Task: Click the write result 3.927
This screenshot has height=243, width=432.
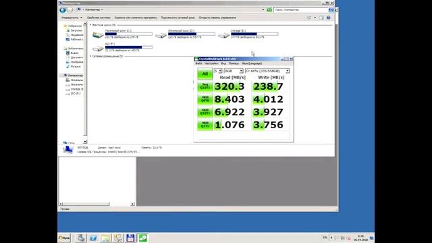Action: click(271, 112)
